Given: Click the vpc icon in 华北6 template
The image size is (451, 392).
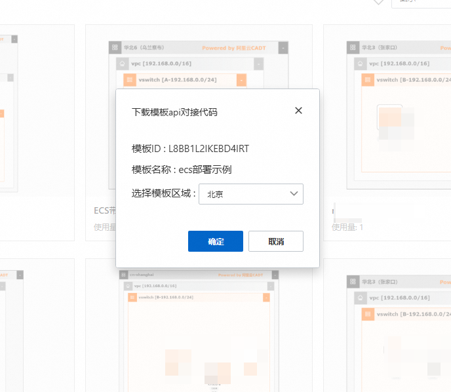Looking at the screenshot, I should (x=122, y=64).
